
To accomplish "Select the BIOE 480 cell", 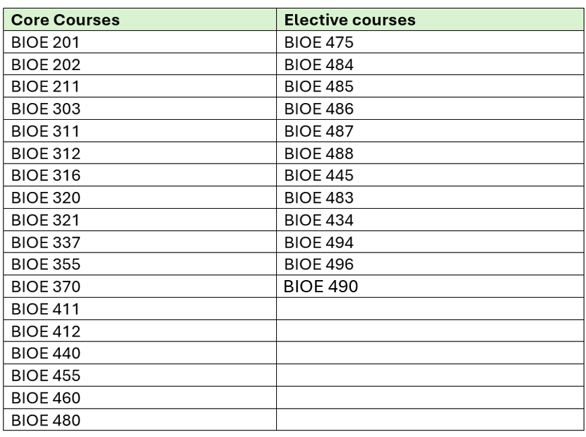I will click(x=140, y=419).
